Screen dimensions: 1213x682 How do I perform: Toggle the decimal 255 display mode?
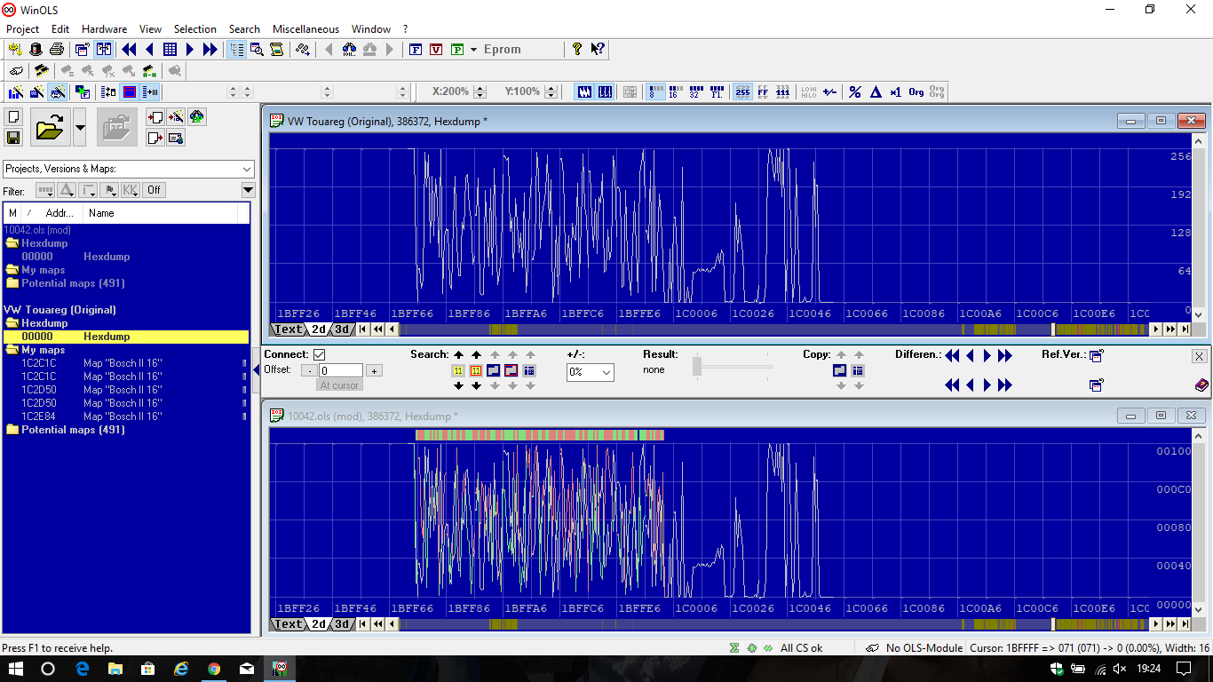click(x=742, y=91)
